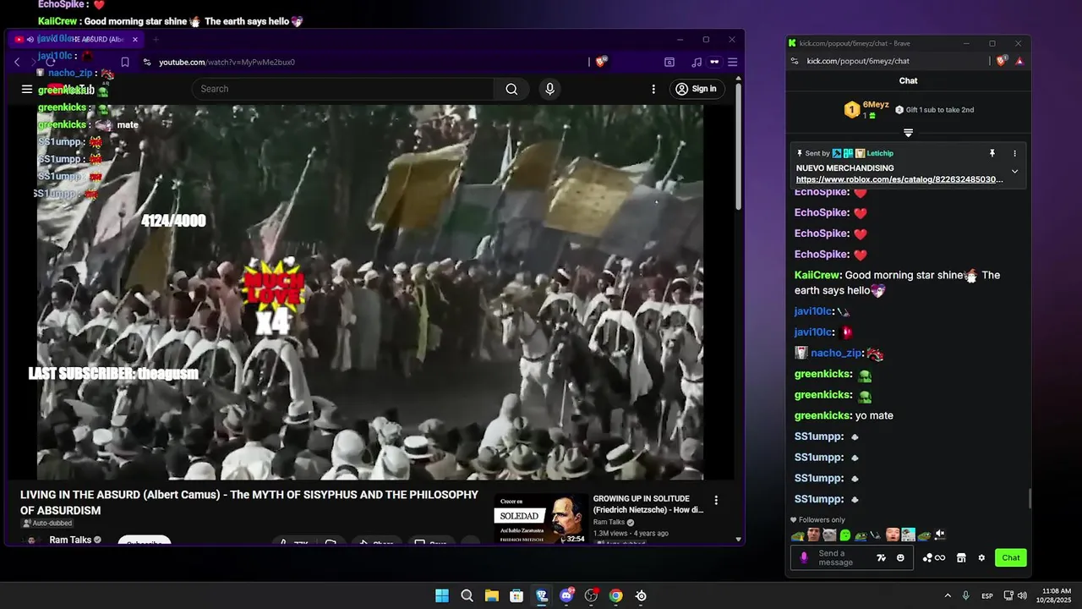Open File Explorer from the taskbar
The width and height of the screenshot is (1082, 609).
(x=491, y=595)
